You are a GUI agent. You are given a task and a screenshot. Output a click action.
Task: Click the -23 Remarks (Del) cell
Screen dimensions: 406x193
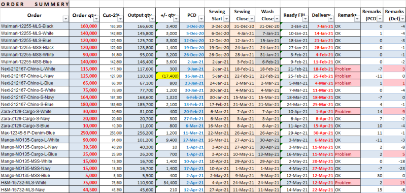pos(394,169)
